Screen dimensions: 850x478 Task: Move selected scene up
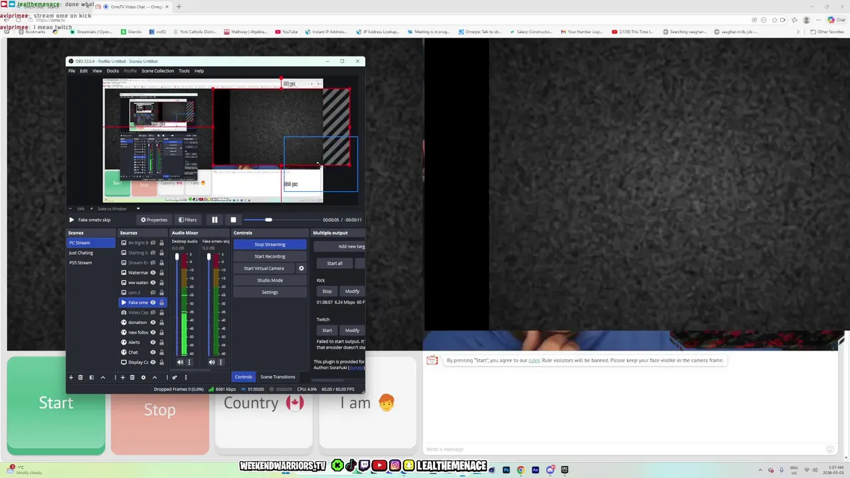click(102, 377)
